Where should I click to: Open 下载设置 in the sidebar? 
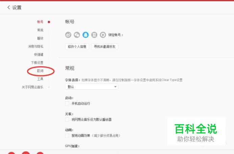pyautogui.click(x=37, y=62)
